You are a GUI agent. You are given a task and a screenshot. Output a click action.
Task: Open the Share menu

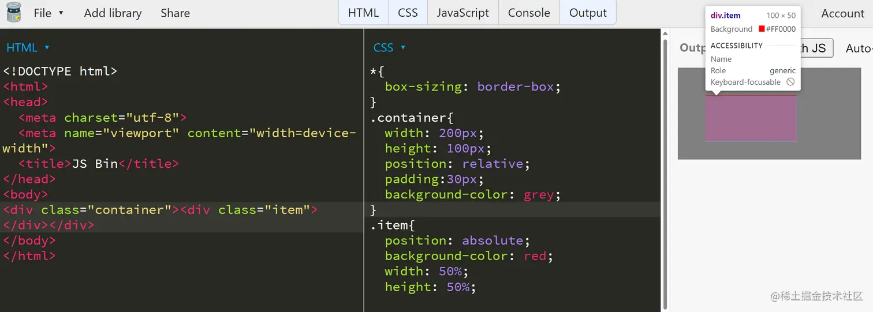click(x=175, y=13)
